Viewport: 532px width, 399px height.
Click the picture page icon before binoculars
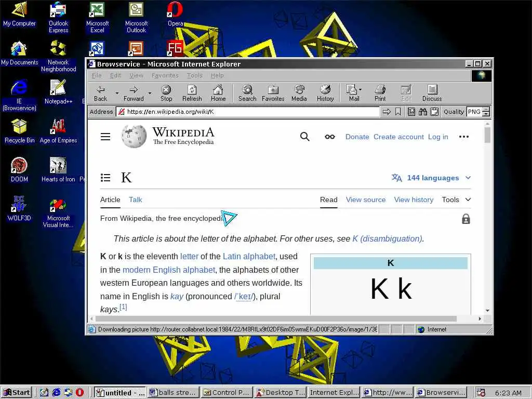pos(411,112)
